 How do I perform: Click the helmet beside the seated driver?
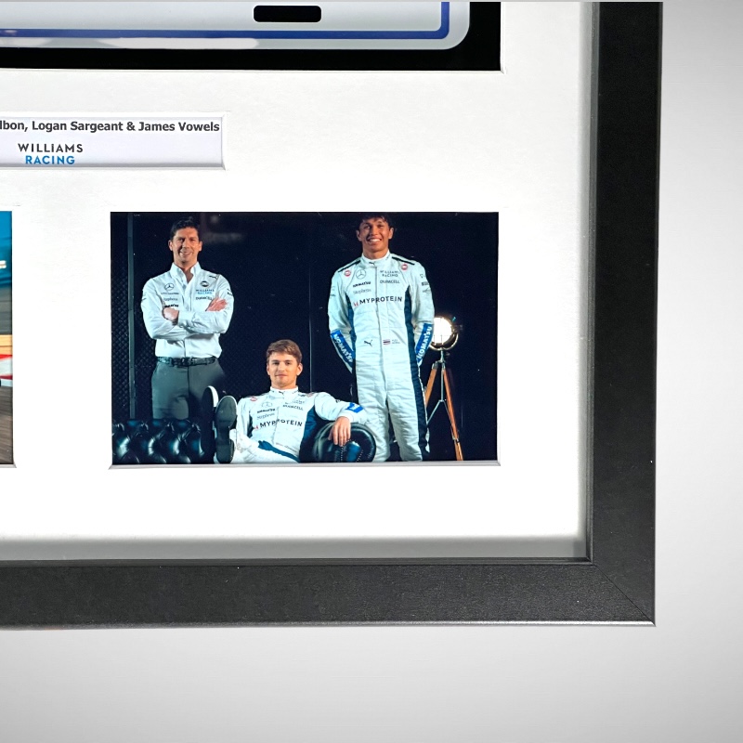coord(345,446)
